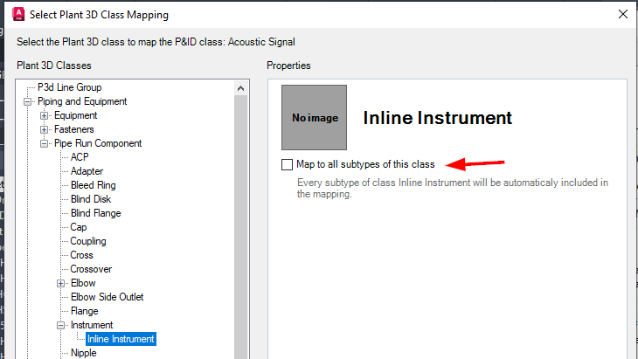Expand the Elbow tree node
The image size is (638, 359).
(x=61, y=283)
